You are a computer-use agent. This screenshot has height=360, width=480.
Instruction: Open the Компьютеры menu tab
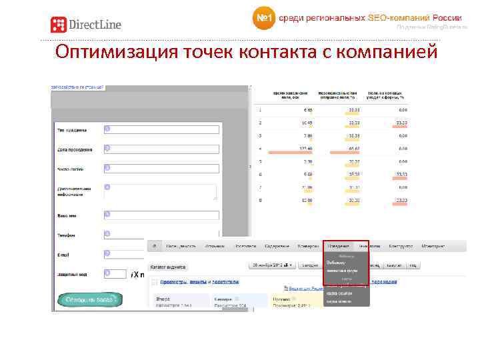point(308,246)
